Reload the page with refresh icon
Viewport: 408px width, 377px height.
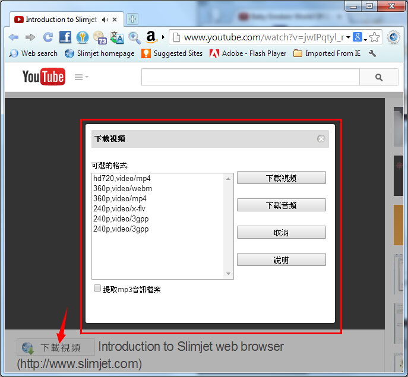tap(48, 37)
